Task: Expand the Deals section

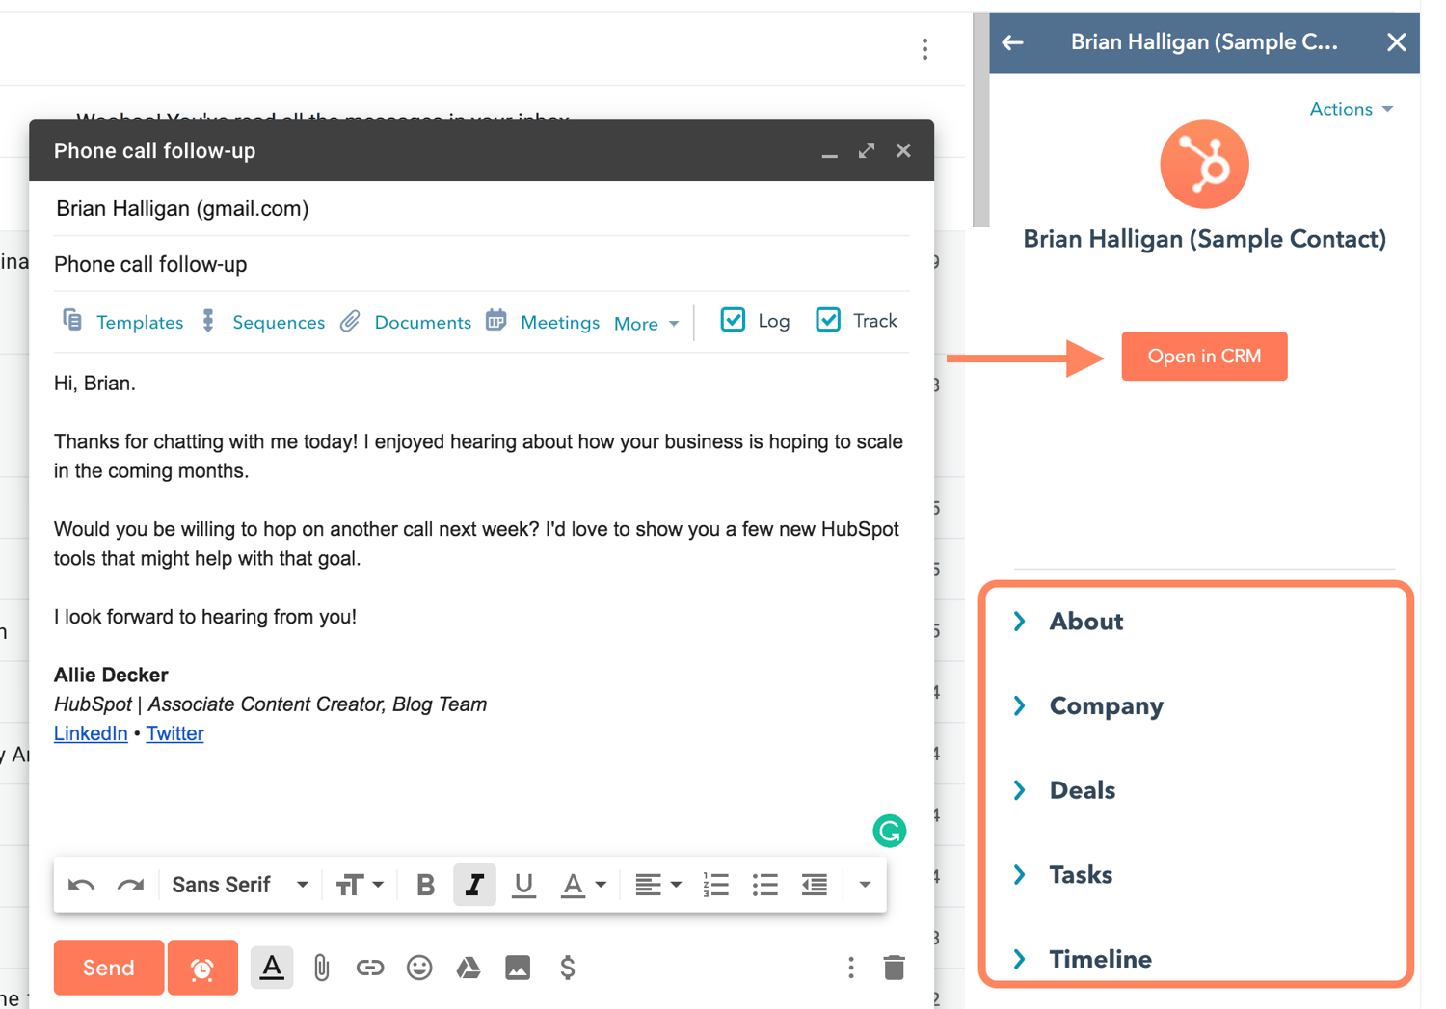Action: pyautogui.click(x=1082, y=790)
